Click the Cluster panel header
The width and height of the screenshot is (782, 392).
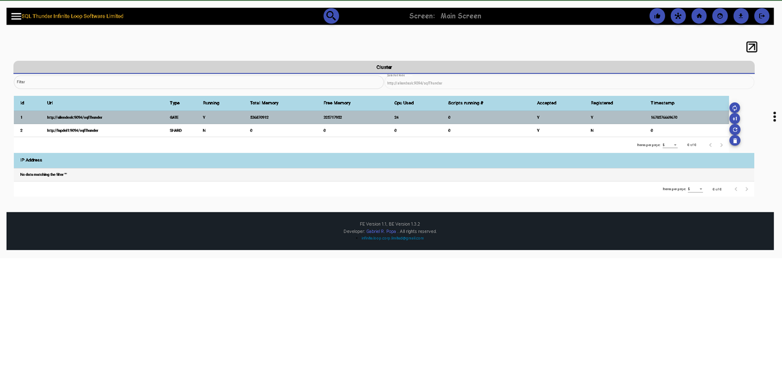tap(384, 67)
